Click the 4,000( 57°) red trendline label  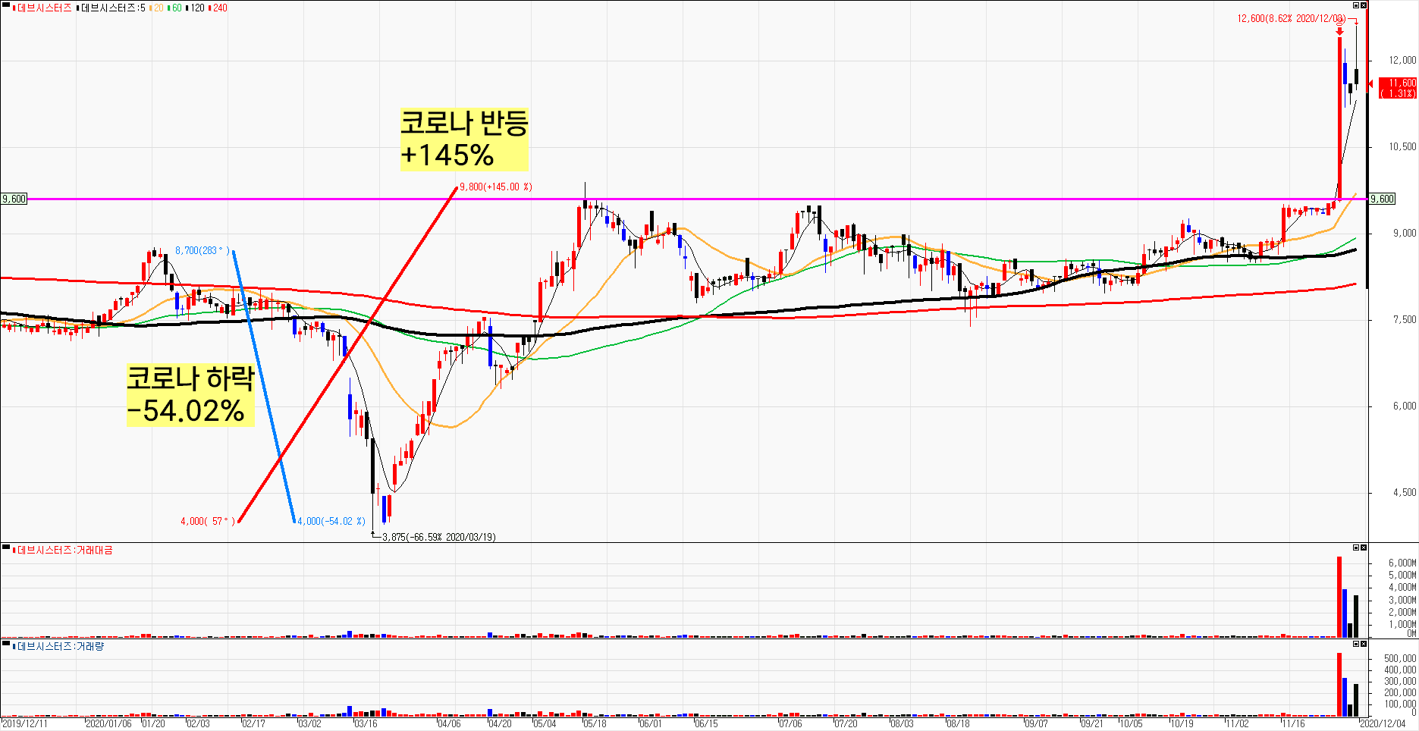point(208,521)
